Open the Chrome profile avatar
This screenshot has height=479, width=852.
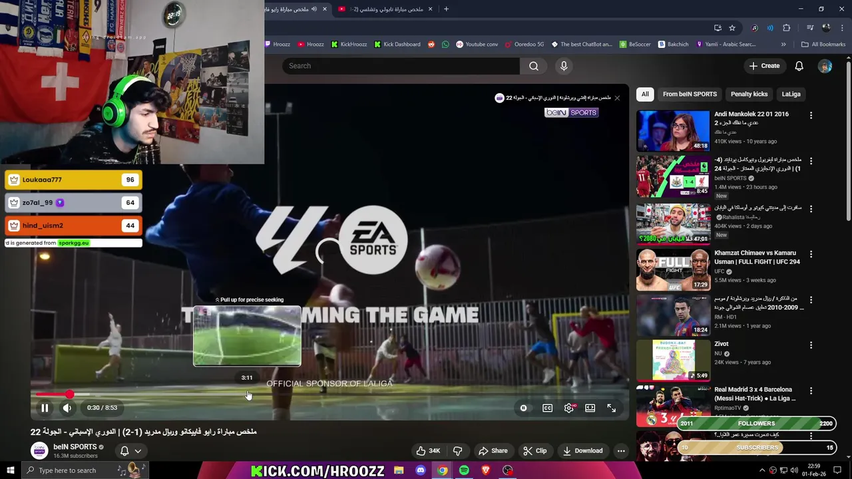(x=826, y=28)
